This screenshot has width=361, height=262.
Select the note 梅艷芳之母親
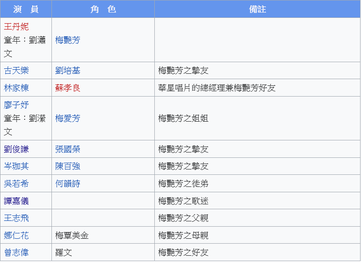[183, 235]
